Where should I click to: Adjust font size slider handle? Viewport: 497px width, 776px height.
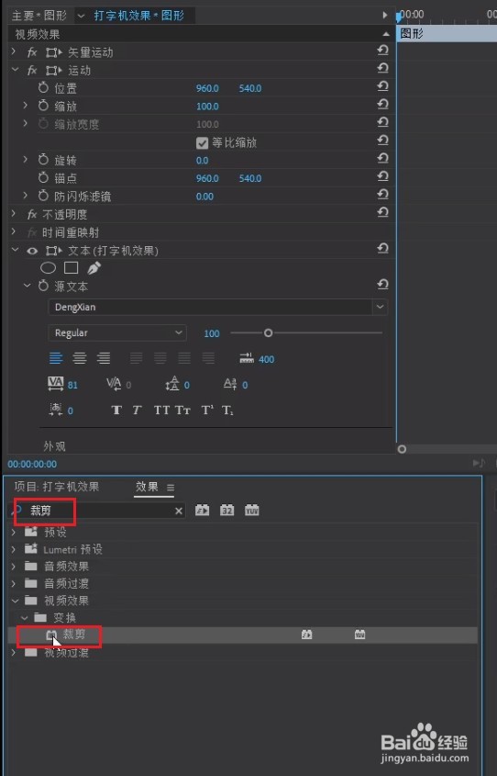tap(268, 333)
